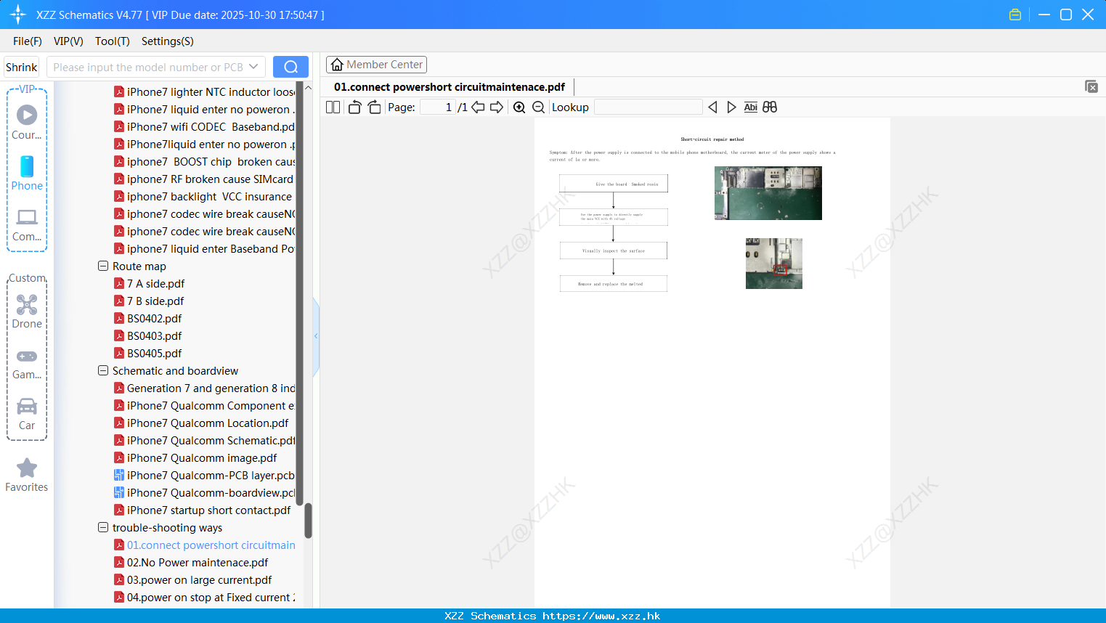1106x623 pixels.
Task: Open 7 A side.pdf
Action: coord(150,284)
